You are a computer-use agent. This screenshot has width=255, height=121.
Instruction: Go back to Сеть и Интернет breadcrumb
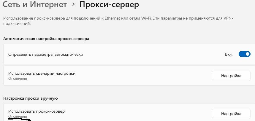coord(35,4)
